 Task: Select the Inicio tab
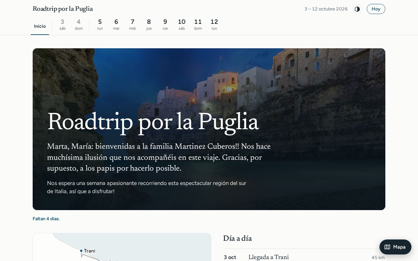40,26
